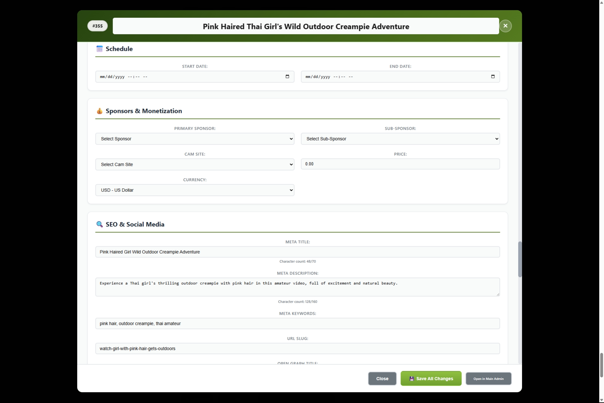
Task: Click Open in Main Admin
Action: [488, 378]
